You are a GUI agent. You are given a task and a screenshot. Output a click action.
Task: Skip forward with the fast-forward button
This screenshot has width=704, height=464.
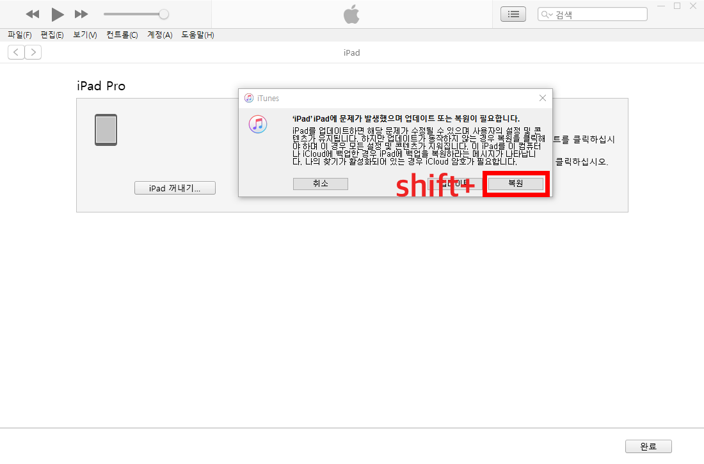(81, 14)
